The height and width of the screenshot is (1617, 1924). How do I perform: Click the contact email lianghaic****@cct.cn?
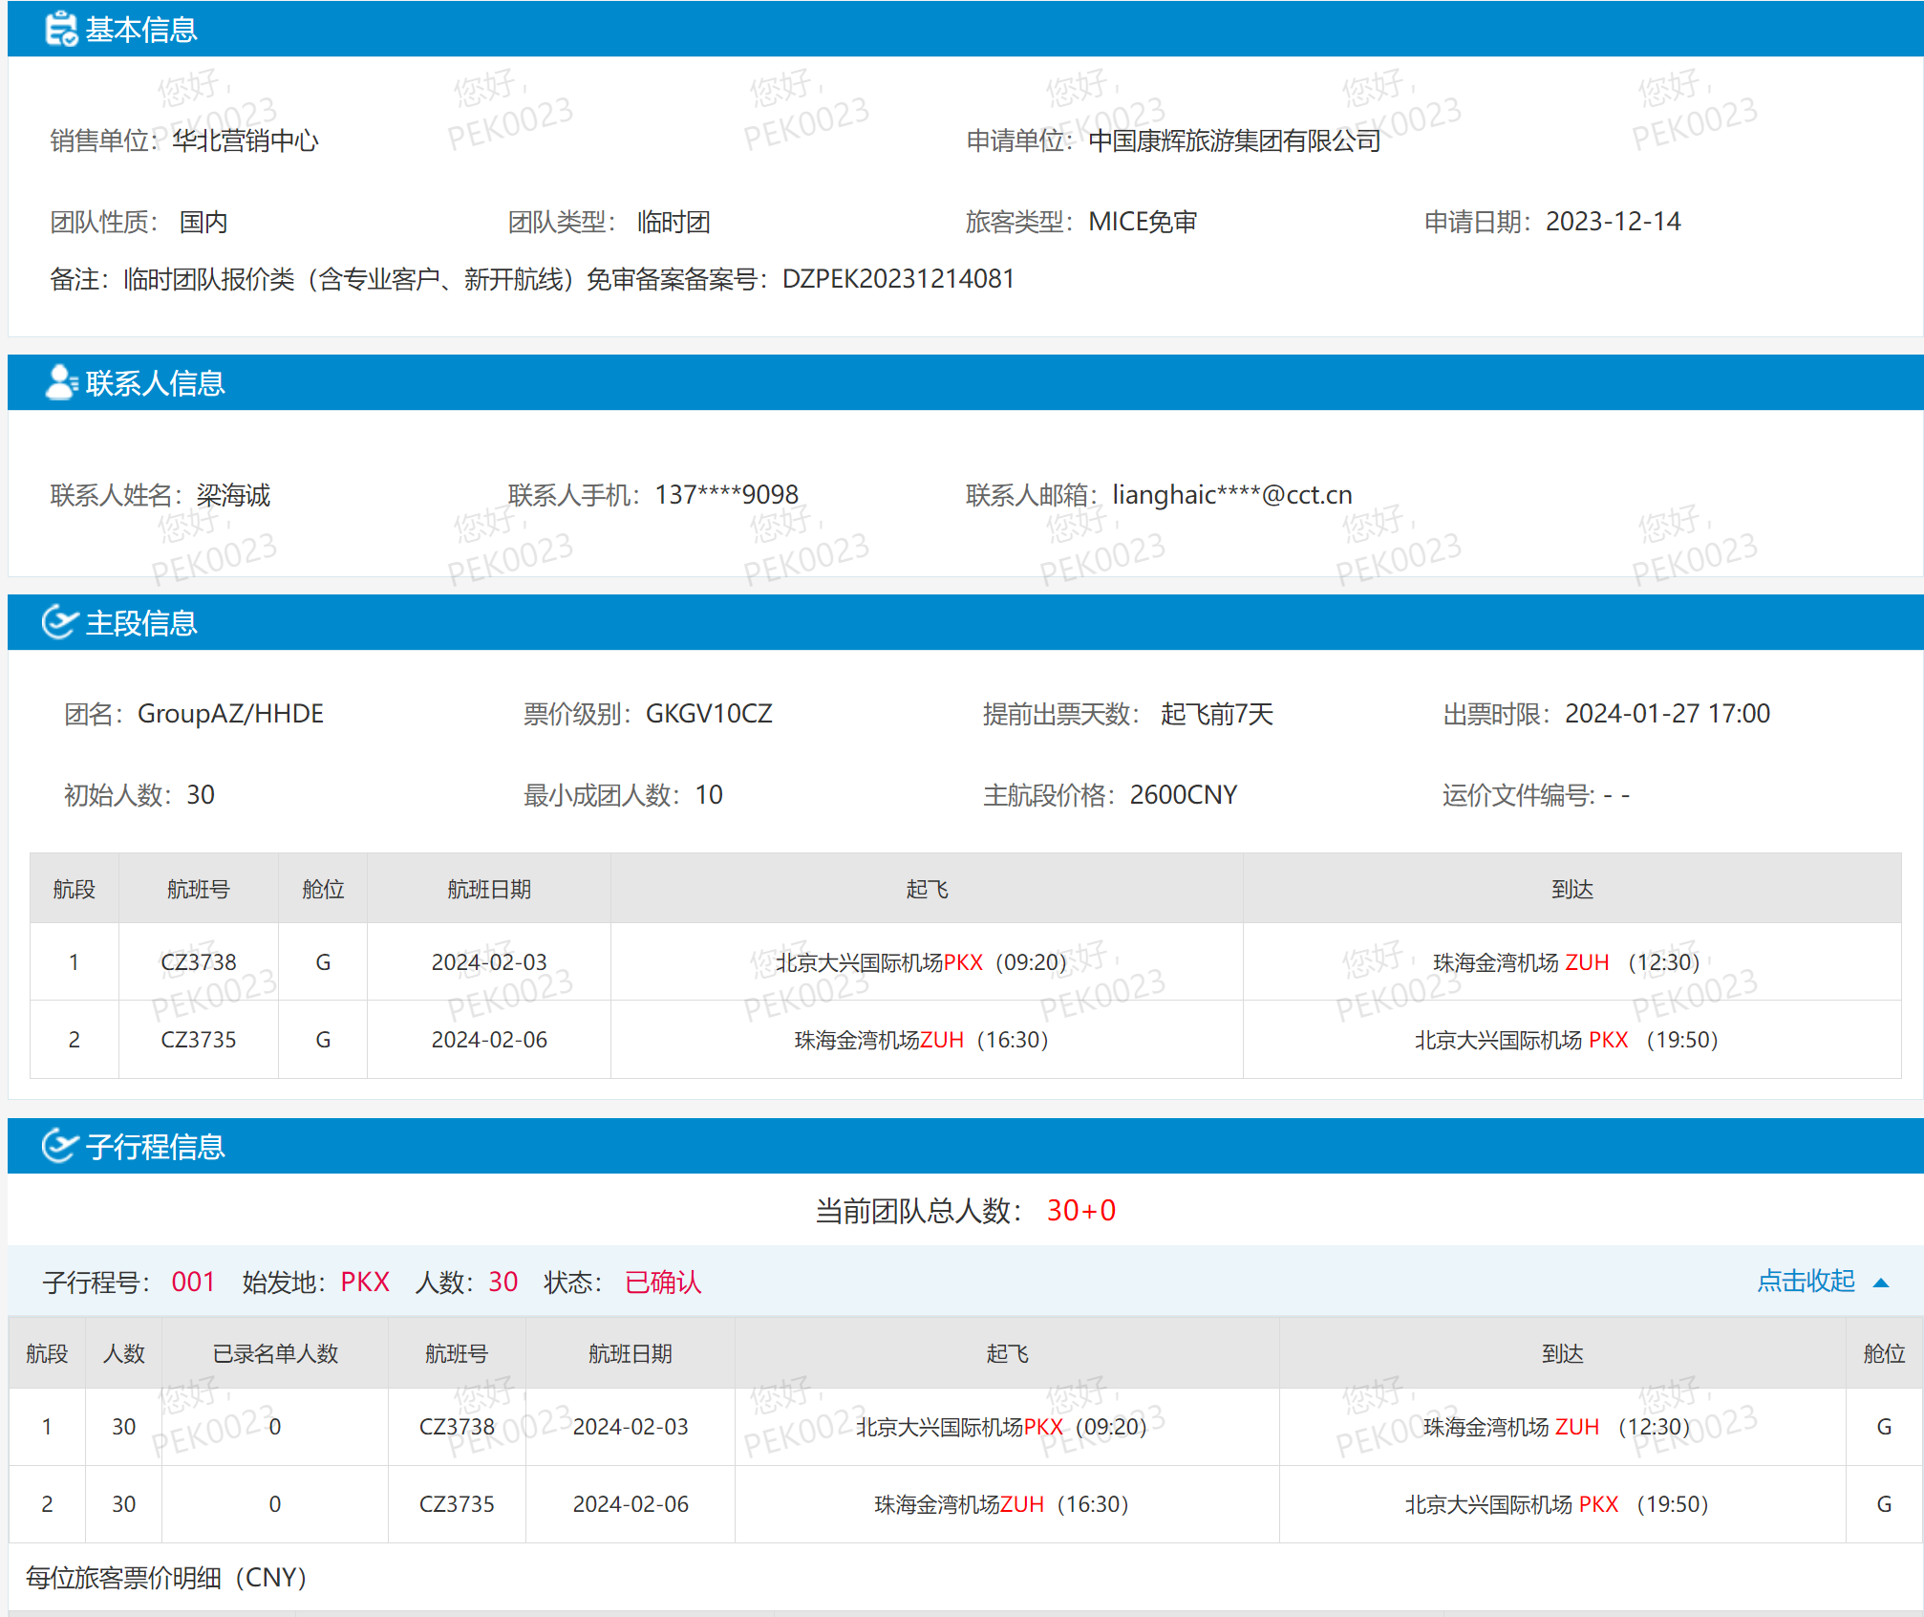click(x=1232, y=495)
